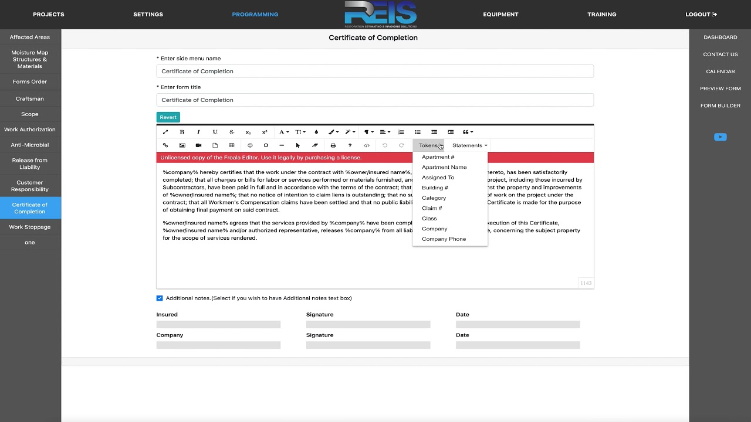
Task: Apply underline formatting
Action: tap(215, 132)
